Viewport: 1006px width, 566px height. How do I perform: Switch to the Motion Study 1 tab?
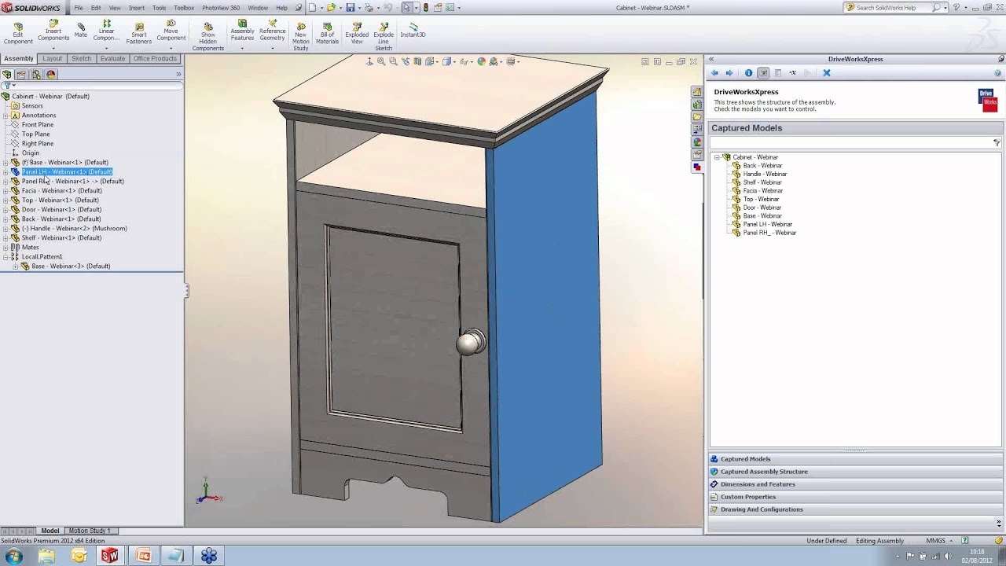[x=90, y=531]
